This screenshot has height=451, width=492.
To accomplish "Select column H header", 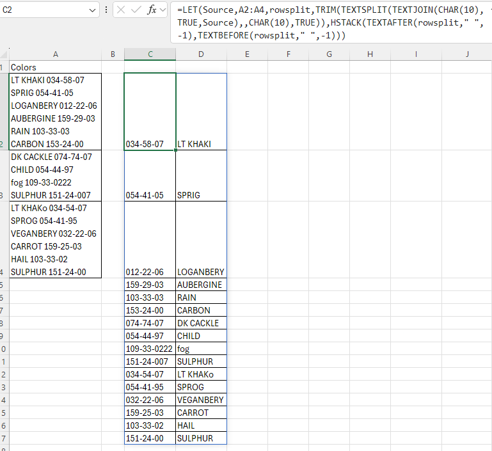I will pyautogui.click(x=370, y=54).
